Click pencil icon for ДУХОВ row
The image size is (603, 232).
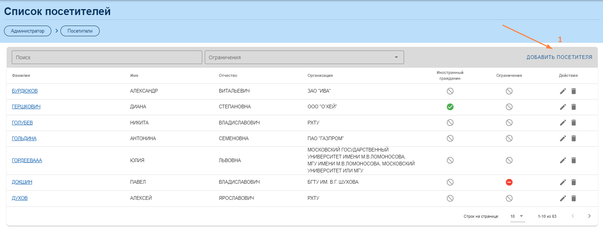point(563,198)
